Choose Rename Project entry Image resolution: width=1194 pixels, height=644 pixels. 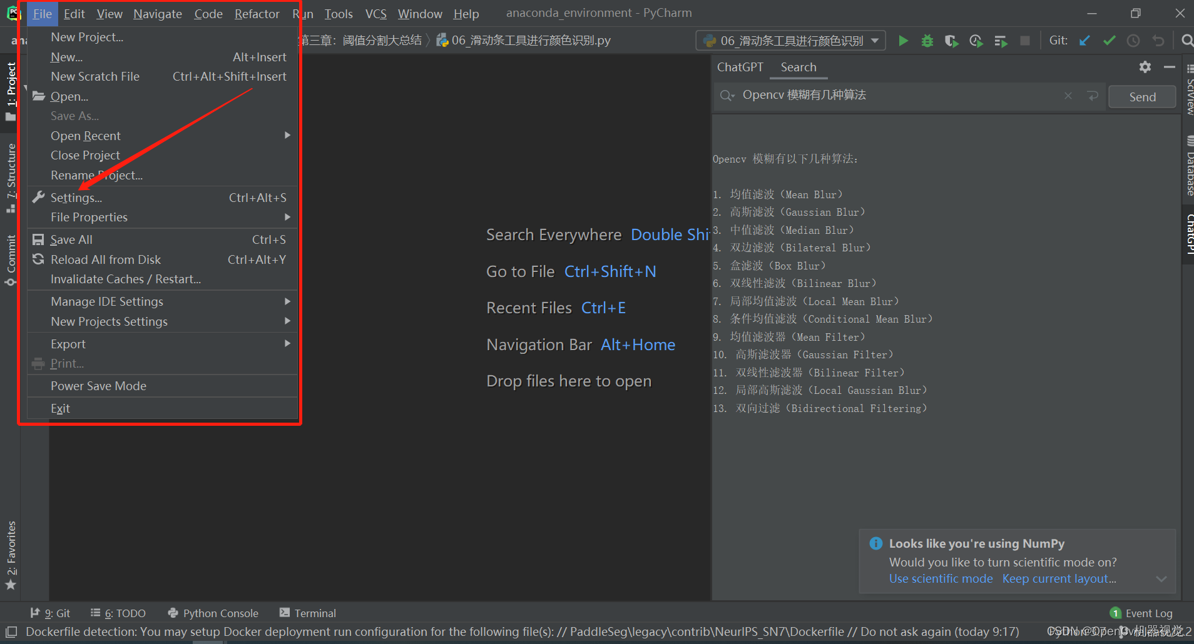[x=163, y=175]
